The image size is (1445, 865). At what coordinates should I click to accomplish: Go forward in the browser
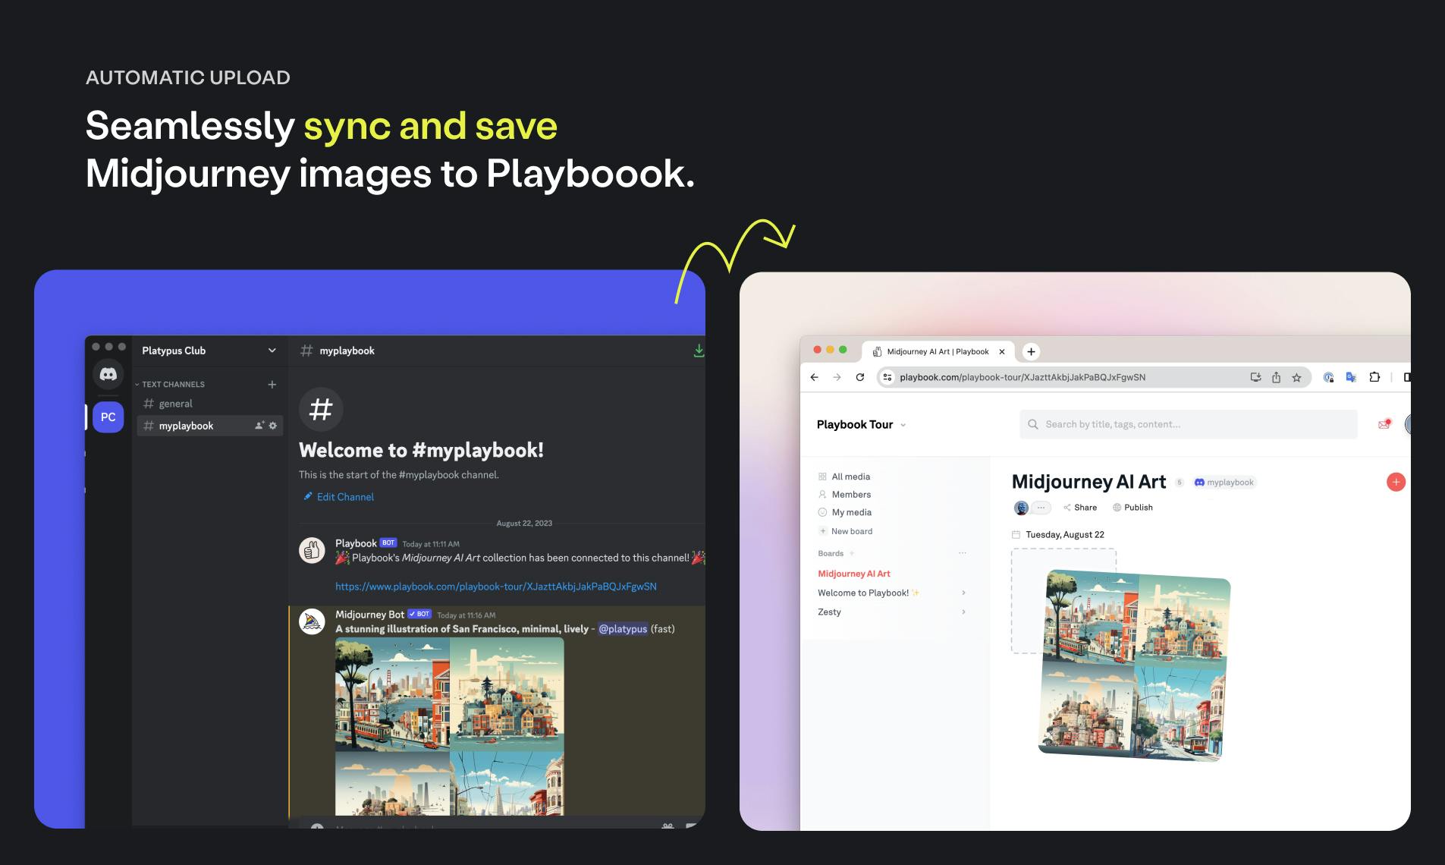pyautogui.click(x=837, y=377)
